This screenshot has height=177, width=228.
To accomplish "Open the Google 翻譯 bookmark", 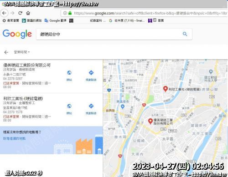I will (56, 20).
